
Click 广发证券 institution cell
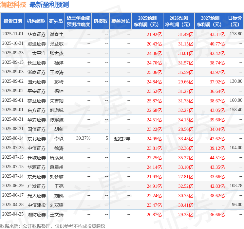click(x=37, y=186)
